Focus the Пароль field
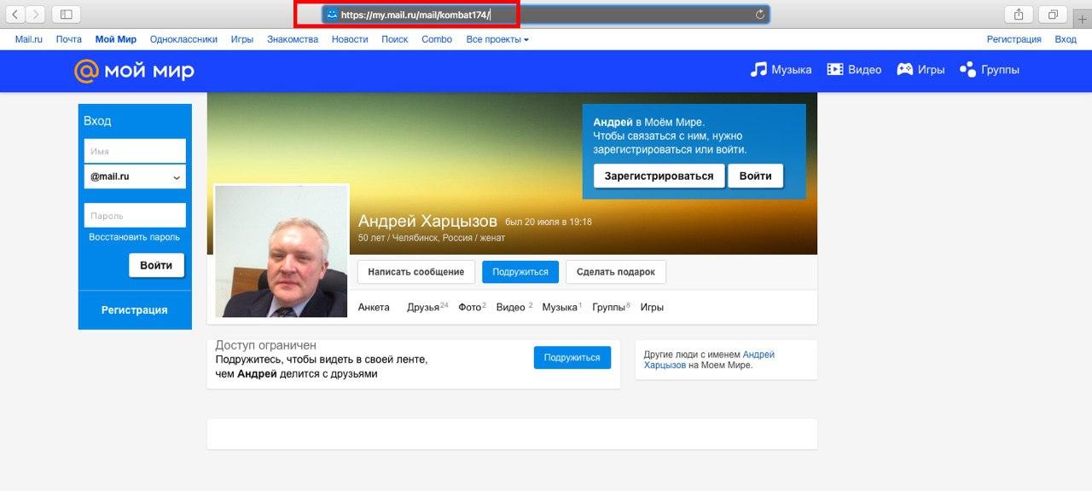Screen dimensions: 1092x491 (135, 216)
